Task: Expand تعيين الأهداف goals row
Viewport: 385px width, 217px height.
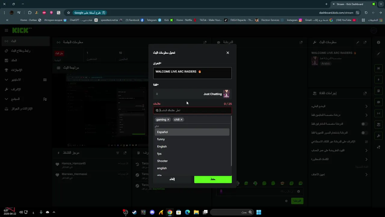Action: pos(366,175)
